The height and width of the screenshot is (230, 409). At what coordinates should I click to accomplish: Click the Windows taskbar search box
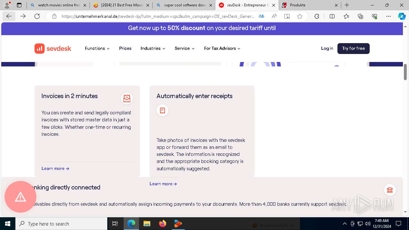(x=61, y=224)
